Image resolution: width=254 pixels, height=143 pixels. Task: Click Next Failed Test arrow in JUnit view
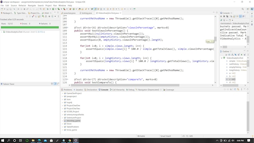27,16
